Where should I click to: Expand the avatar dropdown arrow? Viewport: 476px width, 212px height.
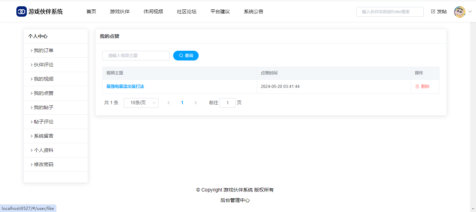470,11
